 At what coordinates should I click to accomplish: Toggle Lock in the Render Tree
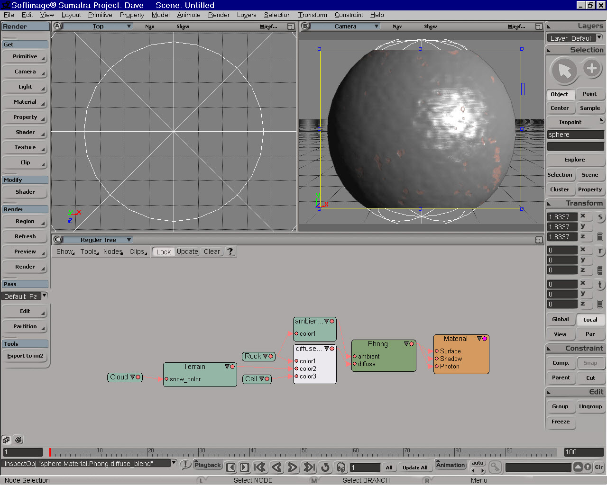pos(163,252)
